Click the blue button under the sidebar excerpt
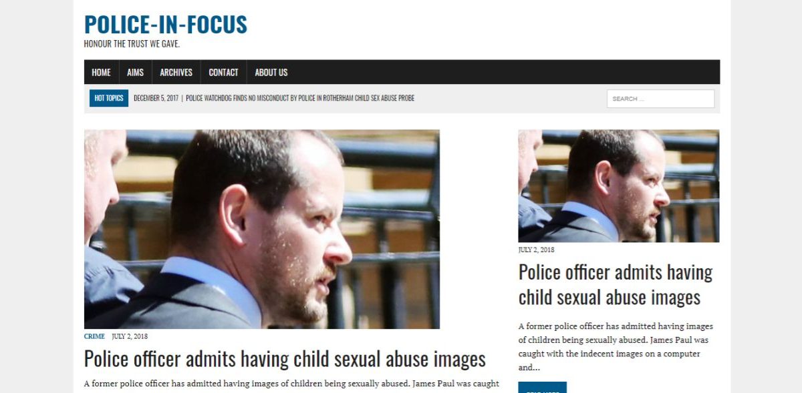802x393 pixels. [542, 388]
